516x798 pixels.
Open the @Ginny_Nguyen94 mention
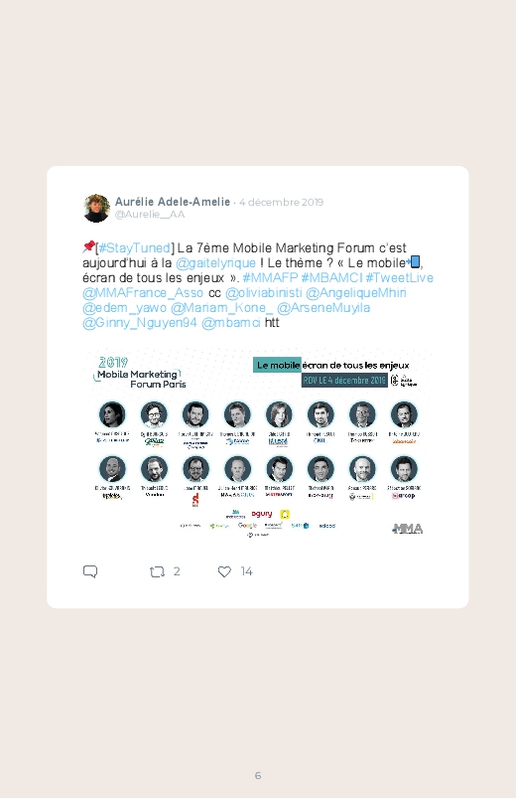[139, 323]
